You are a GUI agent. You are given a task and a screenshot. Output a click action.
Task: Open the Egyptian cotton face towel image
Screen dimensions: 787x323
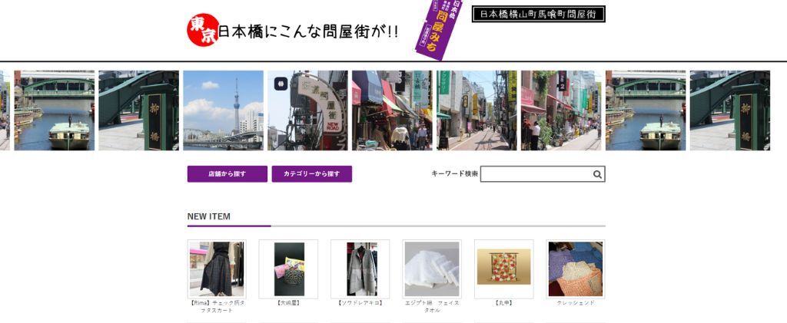431,269
